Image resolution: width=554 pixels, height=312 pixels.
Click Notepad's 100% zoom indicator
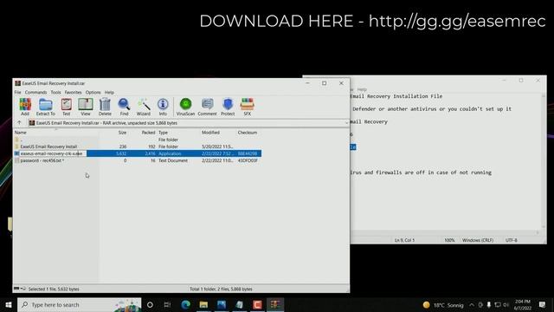[x=449, y=240]
